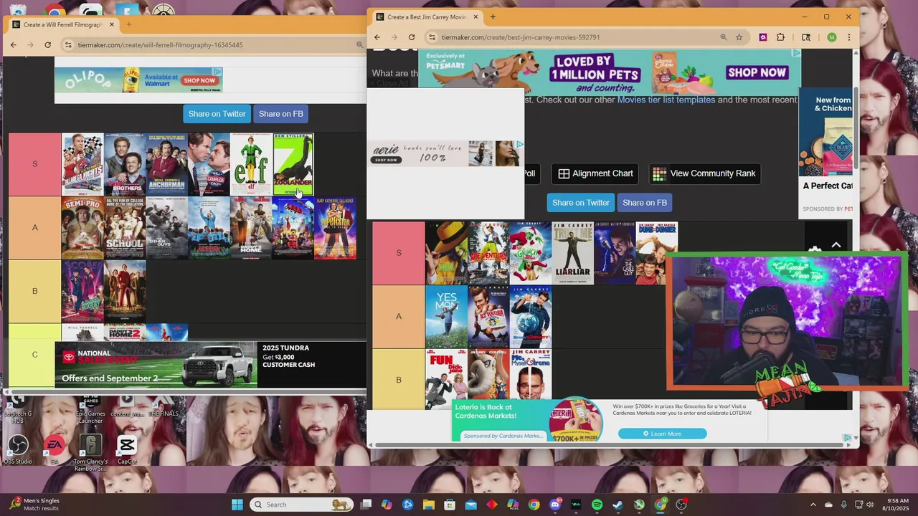The image size is (918, 516).
Task: Select the Fun with Dick and Jane poster
Action: point(446,380)
